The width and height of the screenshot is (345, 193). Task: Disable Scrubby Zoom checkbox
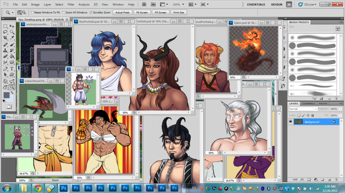coord(91,12)
